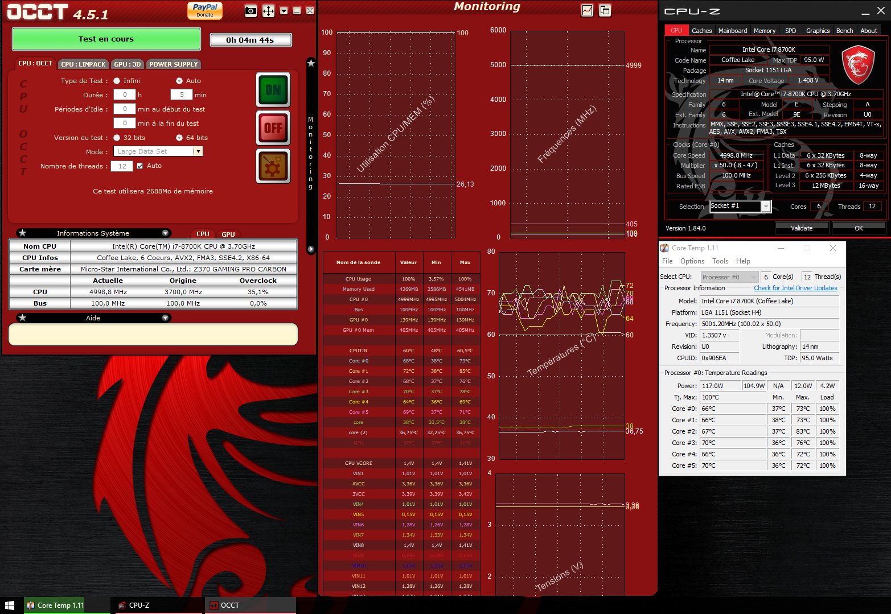Click the four-arrow move icon in OCCT
This screenshot has width=891, height=614.
click(x=268, y=11)
